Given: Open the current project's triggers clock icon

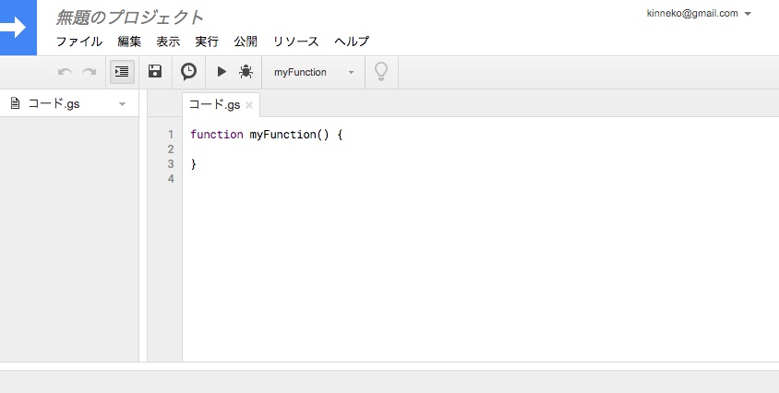Looking at the screenshot, I should click(188, 72).
